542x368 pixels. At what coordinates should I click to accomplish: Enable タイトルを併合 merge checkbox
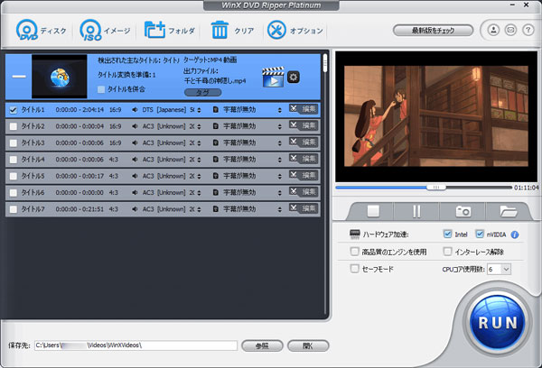[101, 89]
